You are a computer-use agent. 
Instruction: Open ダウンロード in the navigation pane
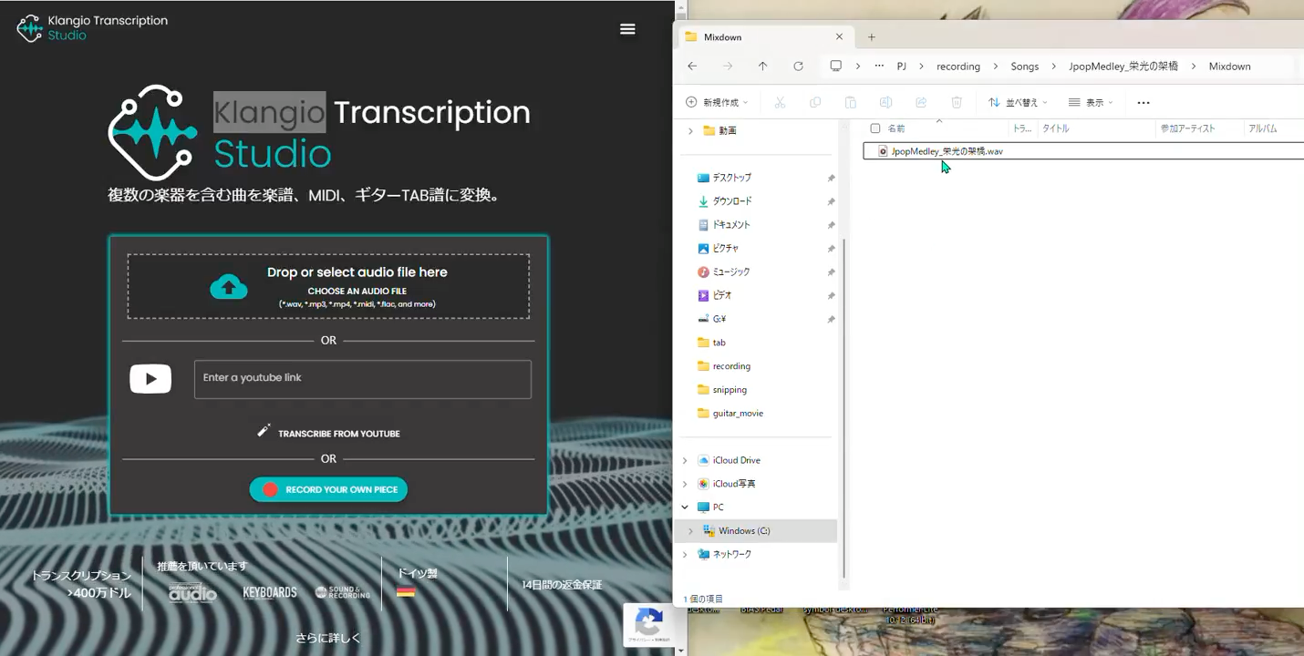click(732, 201)
